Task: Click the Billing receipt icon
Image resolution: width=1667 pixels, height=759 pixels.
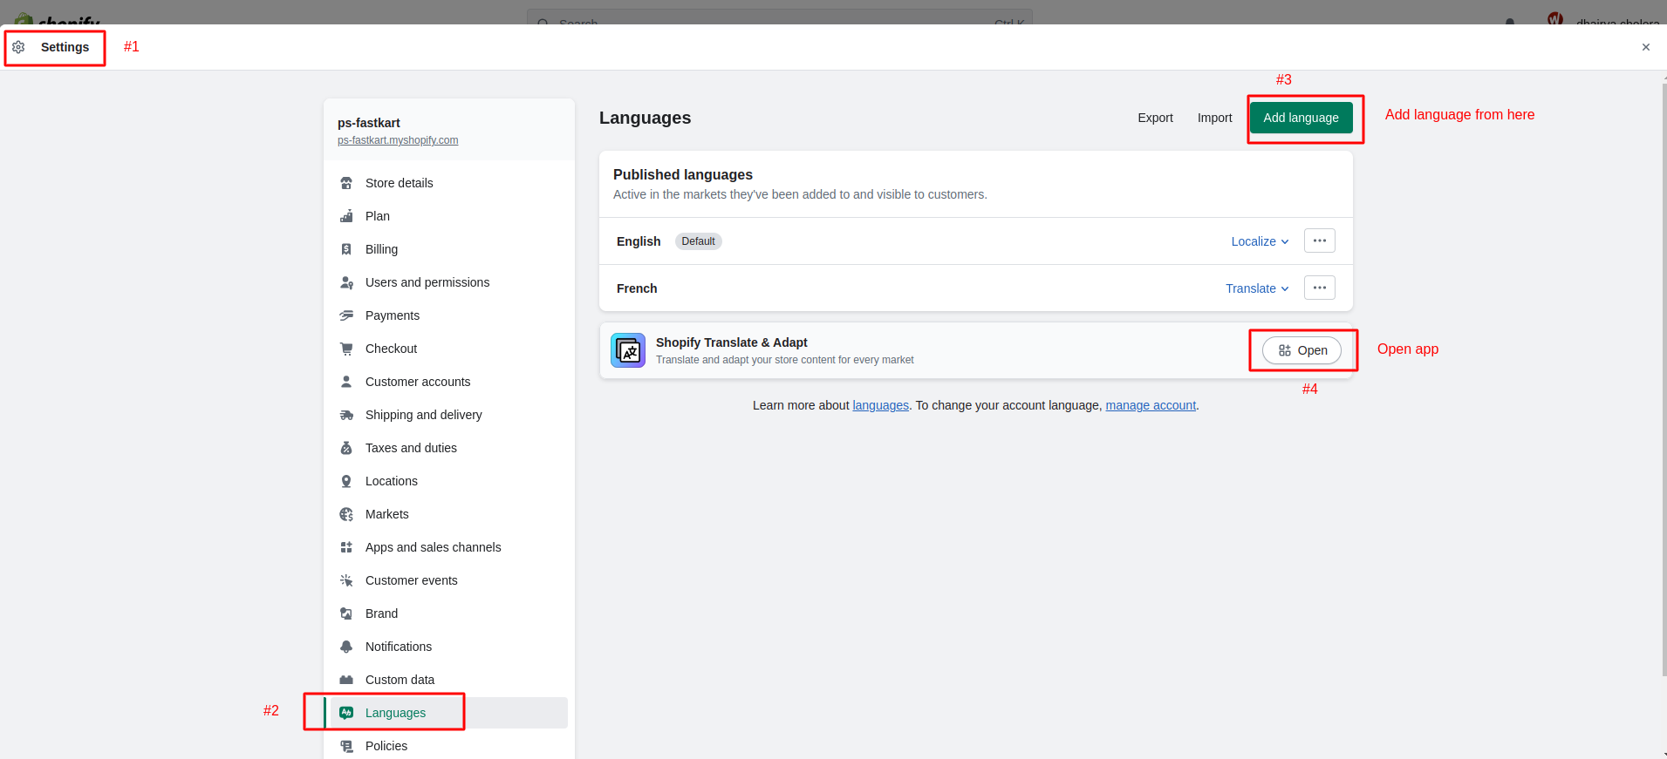Action: point(346,249)
